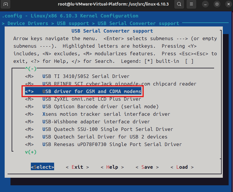Select USB Opticon Barcode driver entry

click(100, 106)
